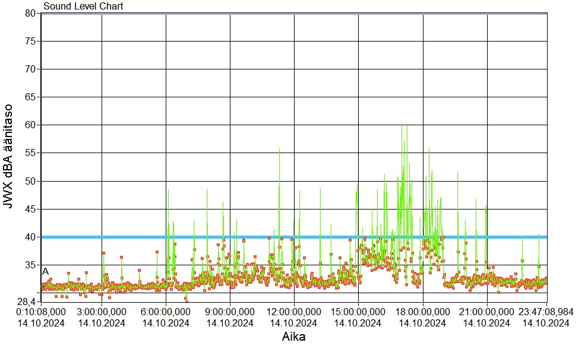Viewport: 588px width, 349px height.
Task: Click the 21:00:00,000 time label
Action: pos(486,312)
